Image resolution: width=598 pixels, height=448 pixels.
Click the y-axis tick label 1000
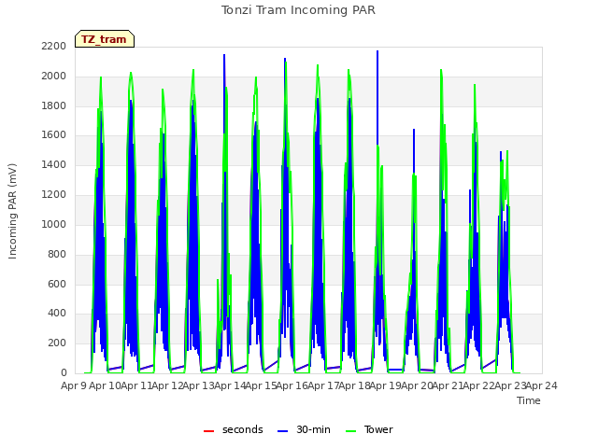pos(54,224)
